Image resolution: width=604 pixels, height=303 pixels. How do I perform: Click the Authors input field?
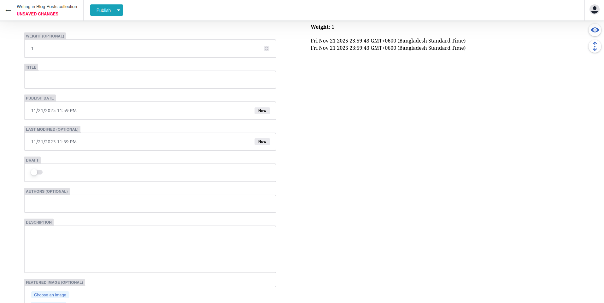pos(150,204)
